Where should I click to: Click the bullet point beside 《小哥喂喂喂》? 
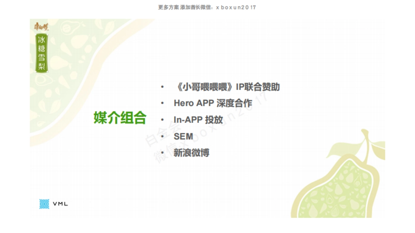161,87
